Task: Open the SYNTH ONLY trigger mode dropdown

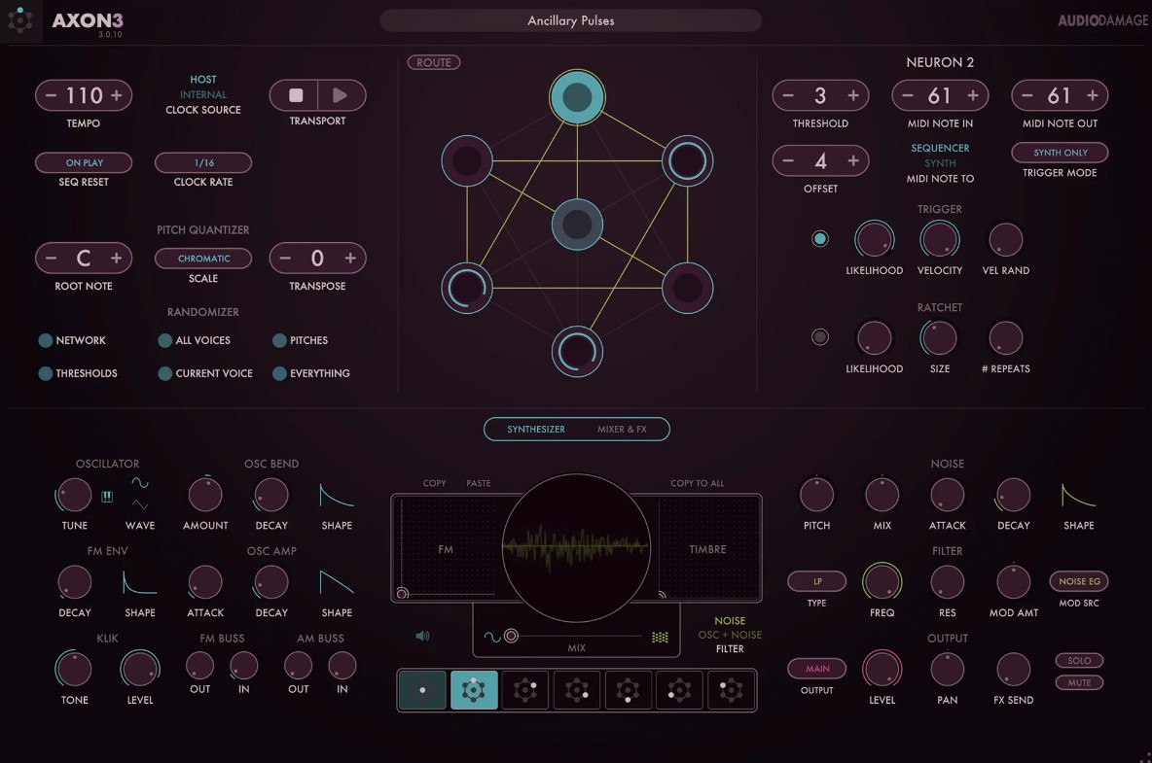Action: point(1061,152)
